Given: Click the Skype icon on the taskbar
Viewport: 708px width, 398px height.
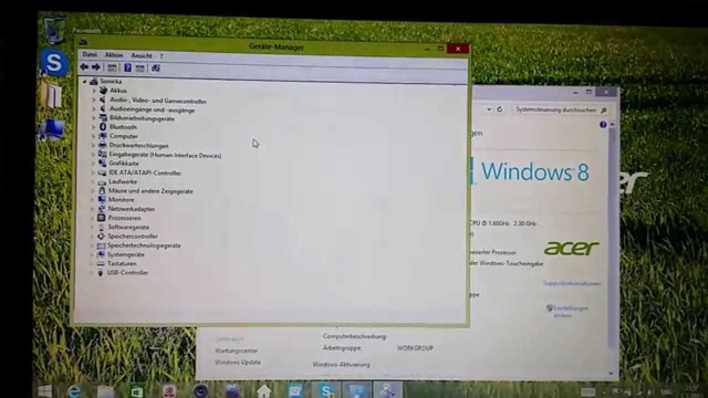Looking at the screenshot, I should coord(326,391).
